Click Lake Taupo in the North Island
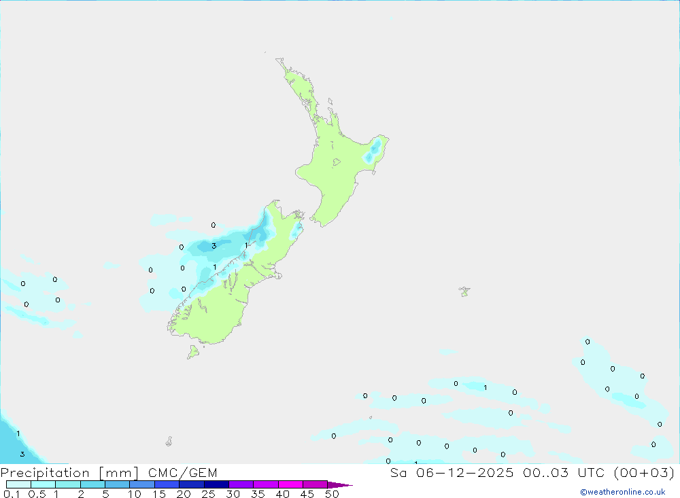Screen dimensions: 680x498 click(x=336, y=162)
